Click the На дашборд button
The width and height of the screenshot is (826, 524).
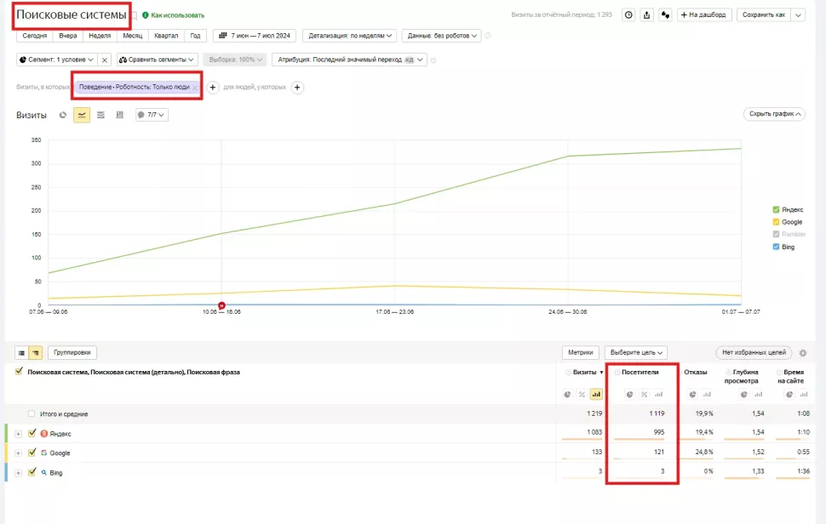[x=703, y=14]
